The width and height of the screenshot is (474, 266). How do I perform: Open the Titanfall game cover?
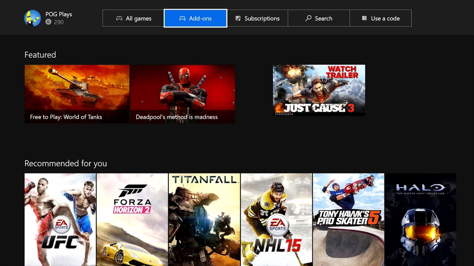pos(204,219)
